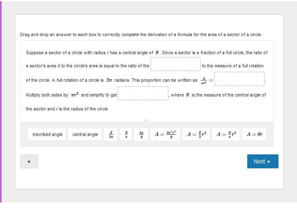Click the empty box after 'simplify to get'

(143, 93)
